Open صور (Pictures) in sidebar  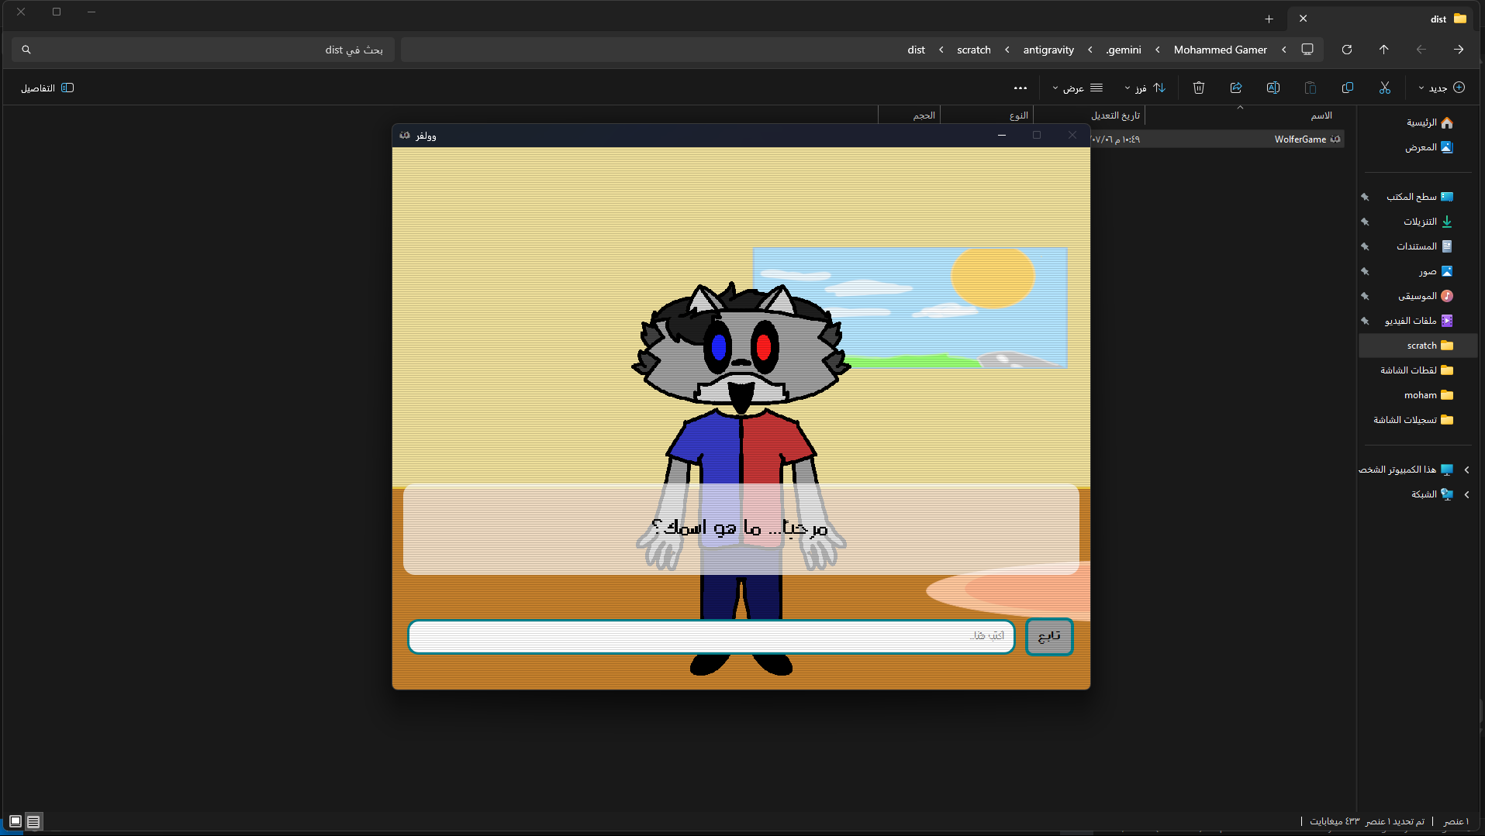point(1435,271)
